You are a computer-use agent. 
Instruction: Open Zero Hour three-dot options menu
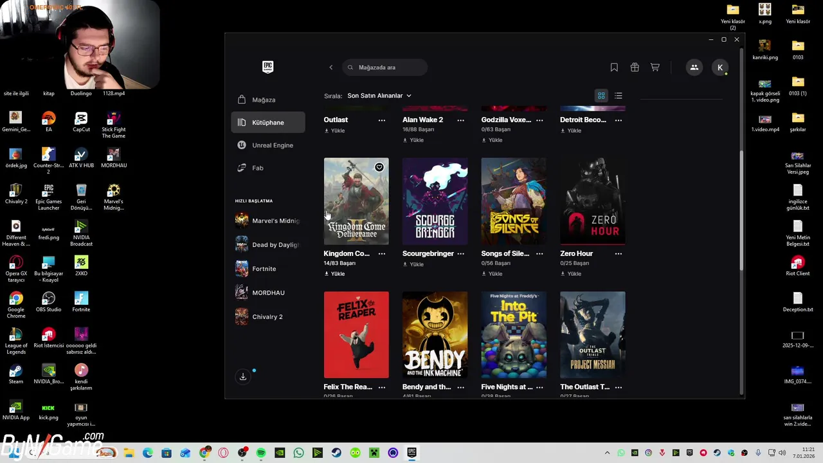pyautogui.click(x=619, y=254)
